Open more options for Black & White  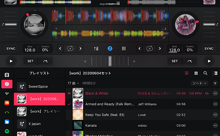coord(215,93)
